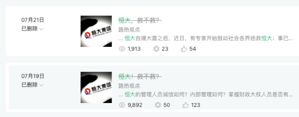Click 路热观点 under the 07月19日 article
The height and width of the screenshot is (117, 299).
(x=129, y=86)
